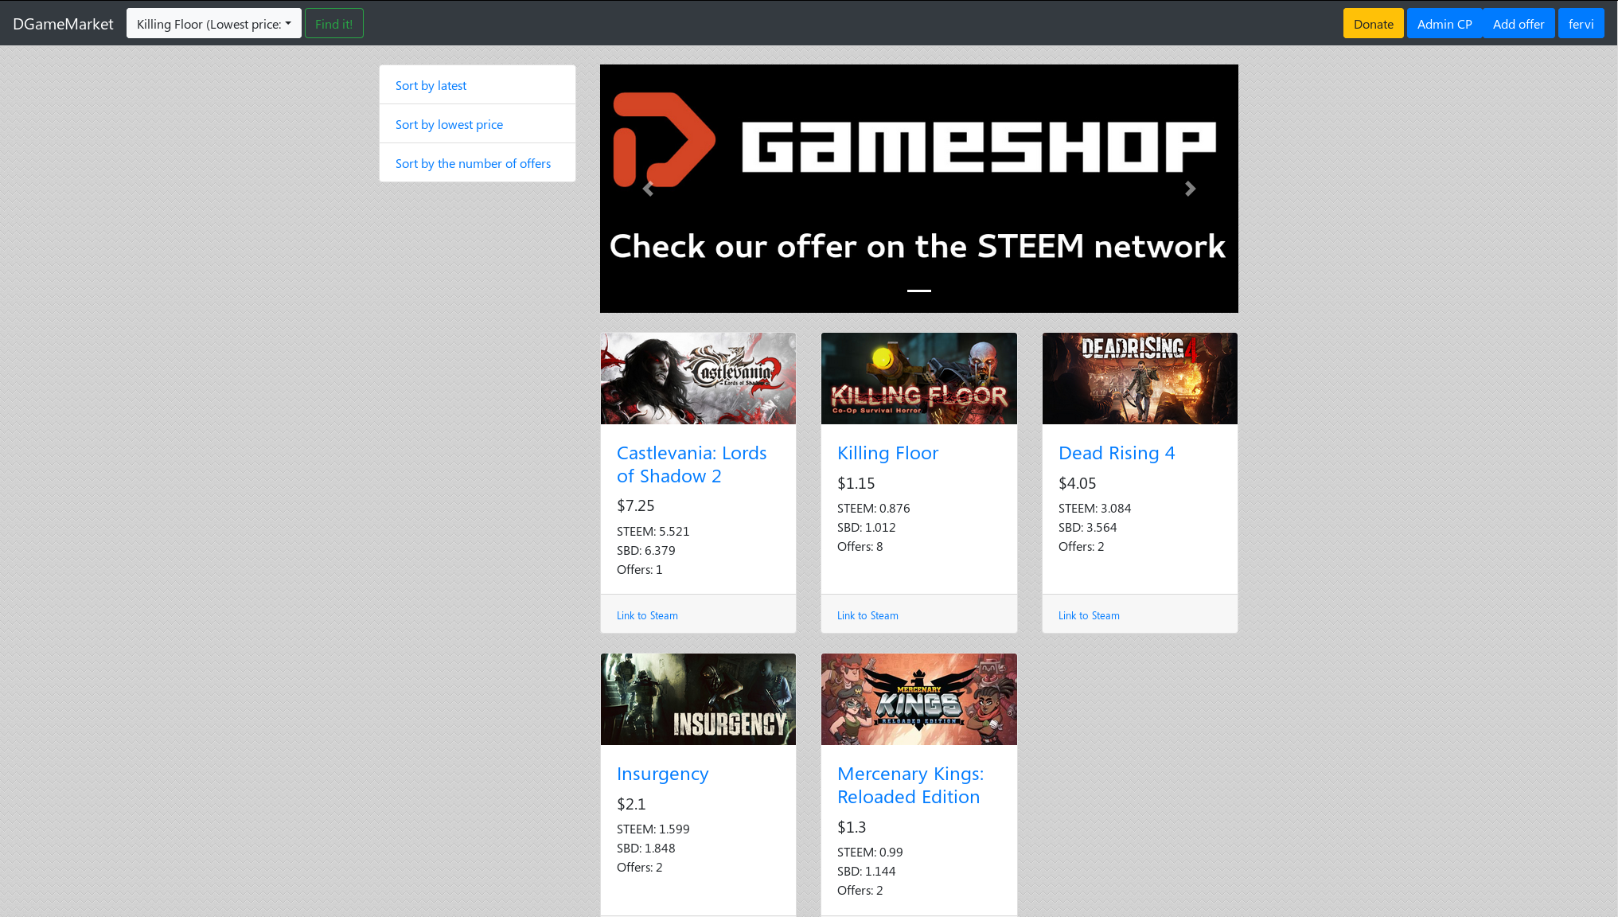Open the Dead Rising 4 cover thumbnail
The image size is (1618, 917).
pyautogui.click(x=1140, y=378)
